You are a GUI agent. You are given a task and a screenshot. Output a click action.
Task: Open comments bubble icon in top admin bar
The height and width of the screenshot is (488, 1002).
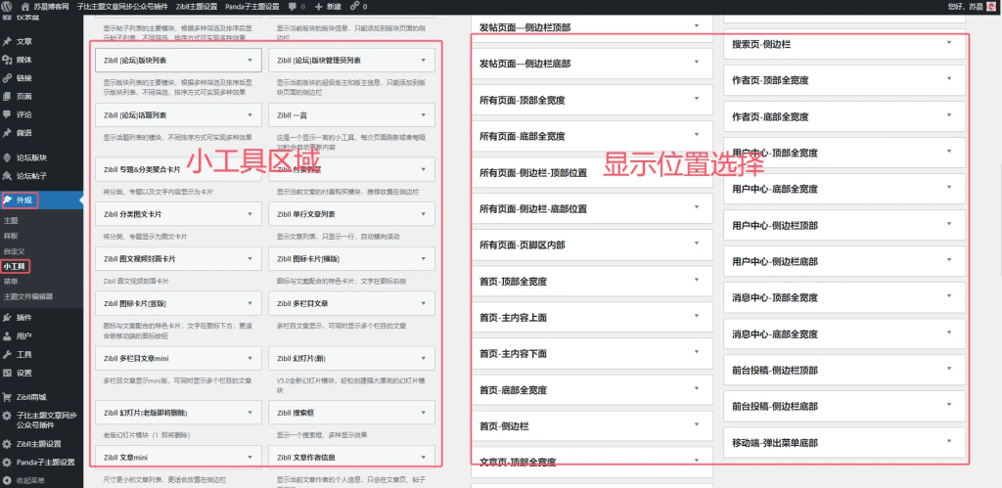[x=292, y=7]
